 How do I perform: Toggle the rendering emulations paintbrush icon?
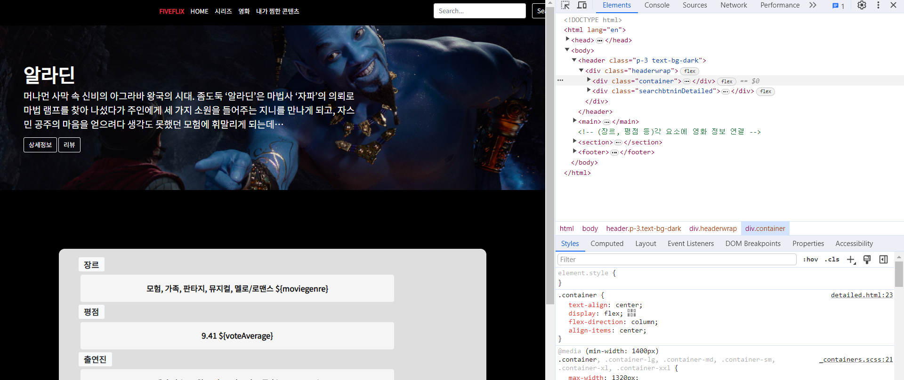pyautogui.click(x=867, y=260)
